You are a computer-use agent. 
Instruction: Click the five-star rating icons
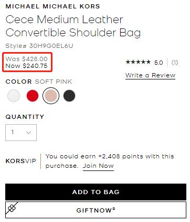coord(138,62)
